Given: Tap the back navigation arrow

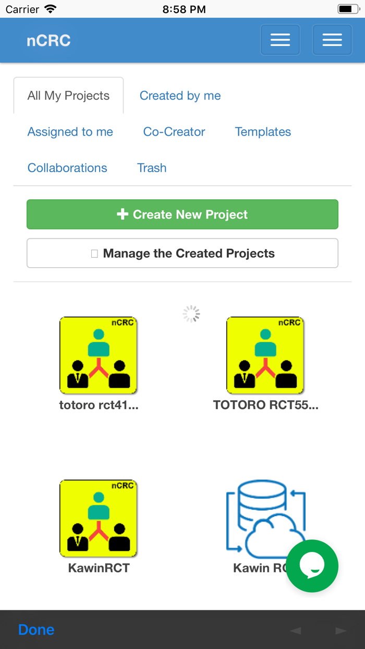Looking at the screenshot, I should tap(295, 630).
